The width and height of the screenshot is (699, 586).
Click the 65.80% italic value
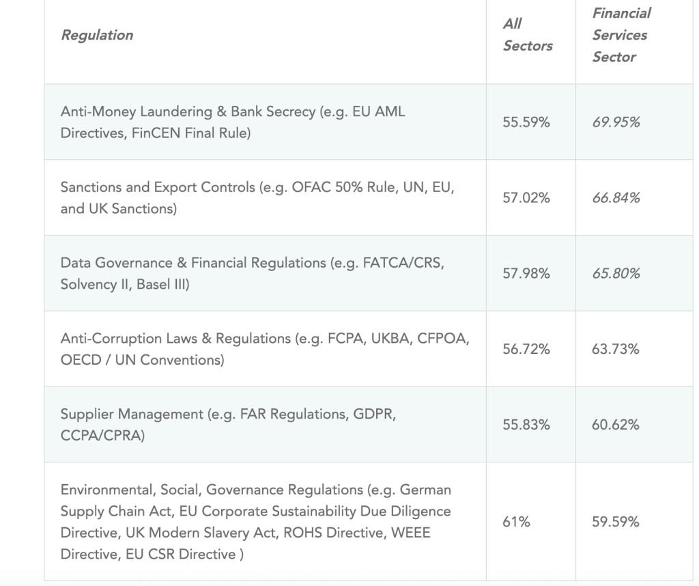tap(616, 273)
